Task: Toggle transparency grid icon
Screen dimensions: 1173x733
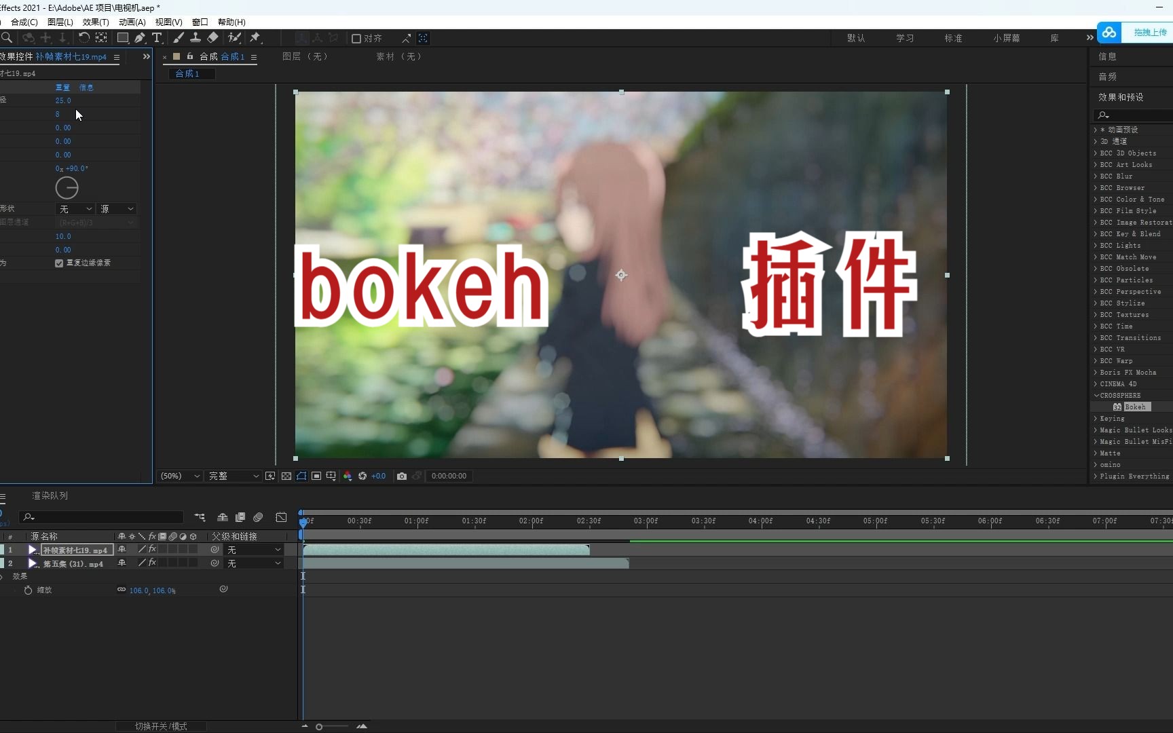Action: tap(286, 476)
